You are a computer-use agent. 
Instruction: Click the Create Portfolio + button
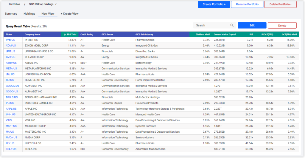(214, 4)
